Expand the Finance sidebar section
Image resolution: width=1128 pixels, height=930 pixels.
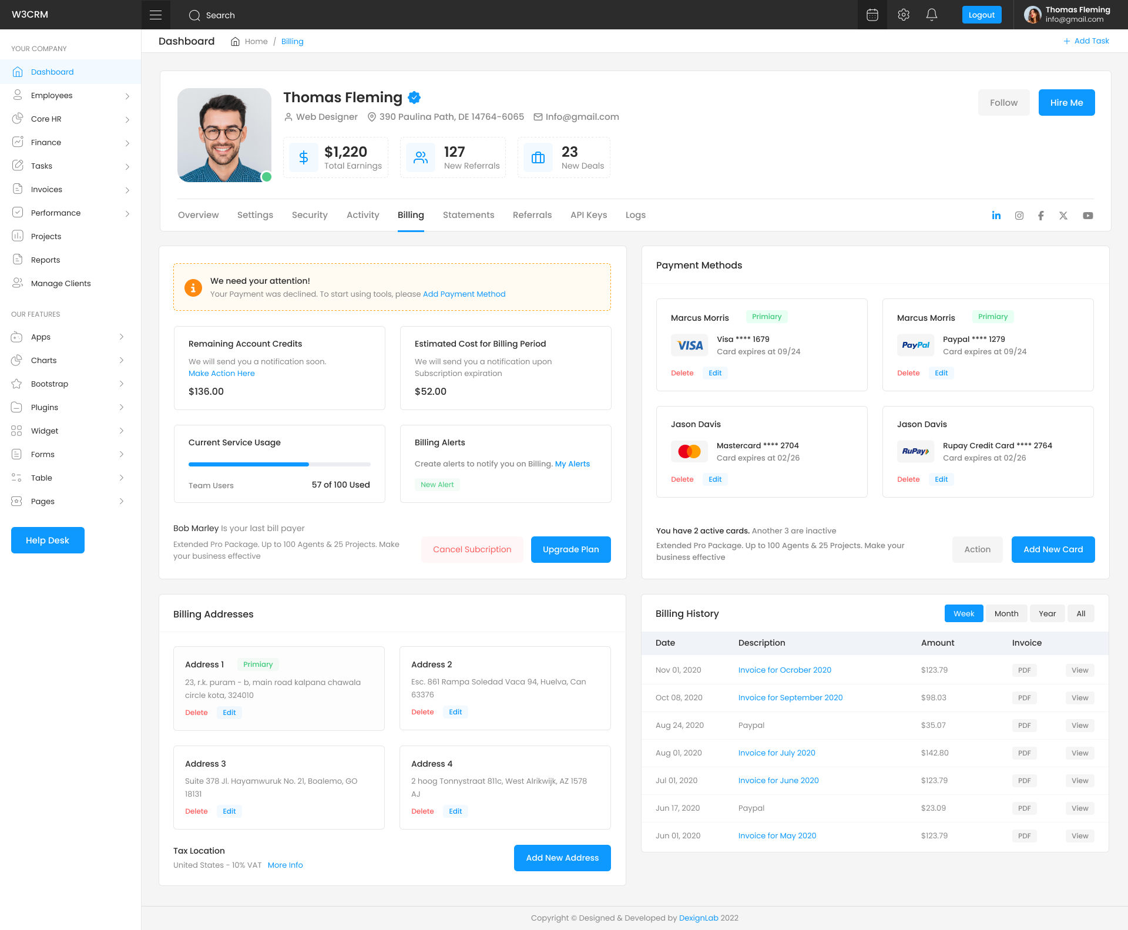click(x=128, y=142)
